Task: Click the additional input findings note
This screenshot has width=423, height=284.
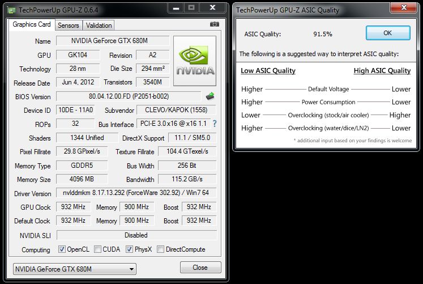Action: click(x=353, y=141)
